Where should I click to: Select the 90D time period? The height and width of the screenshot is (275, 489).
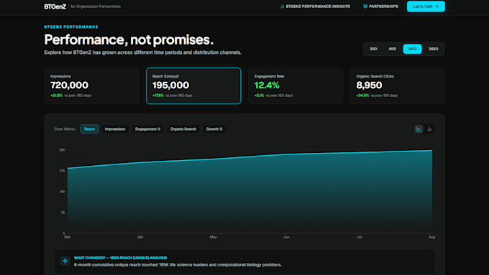coord(393,49)
